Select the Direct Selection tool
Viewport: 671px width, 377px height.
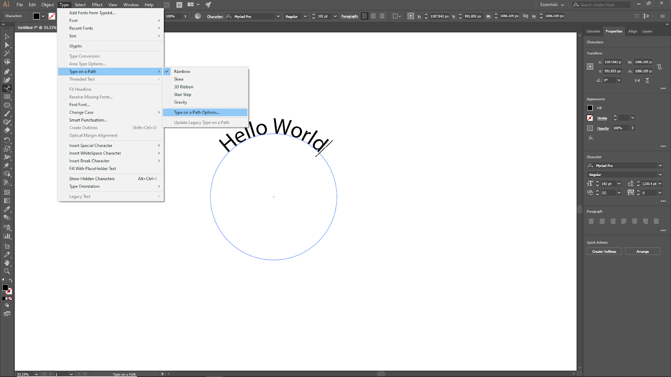click(x=7, y=45)
